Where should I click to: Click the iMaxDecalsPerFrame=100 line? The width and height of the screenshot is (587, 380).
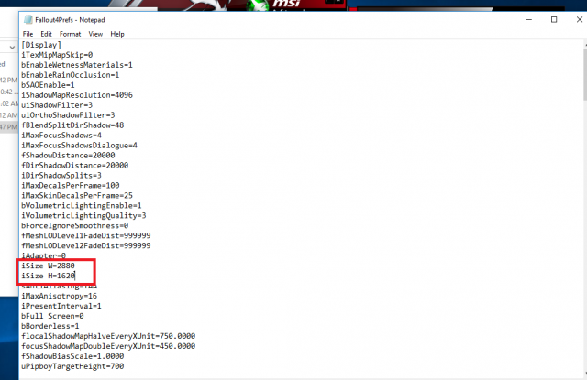[71, 186]
